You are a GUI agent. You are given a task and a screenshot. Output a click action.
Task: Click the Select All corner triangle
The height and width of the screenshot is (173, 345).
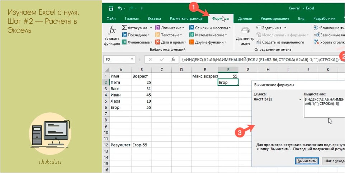click(107, 70)
